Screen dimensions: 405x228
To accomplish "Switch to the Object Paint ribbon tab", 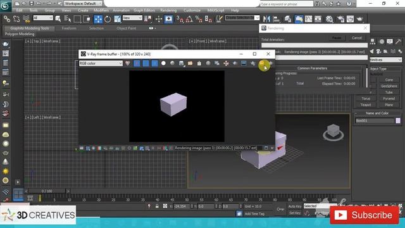I will [127, 28].
